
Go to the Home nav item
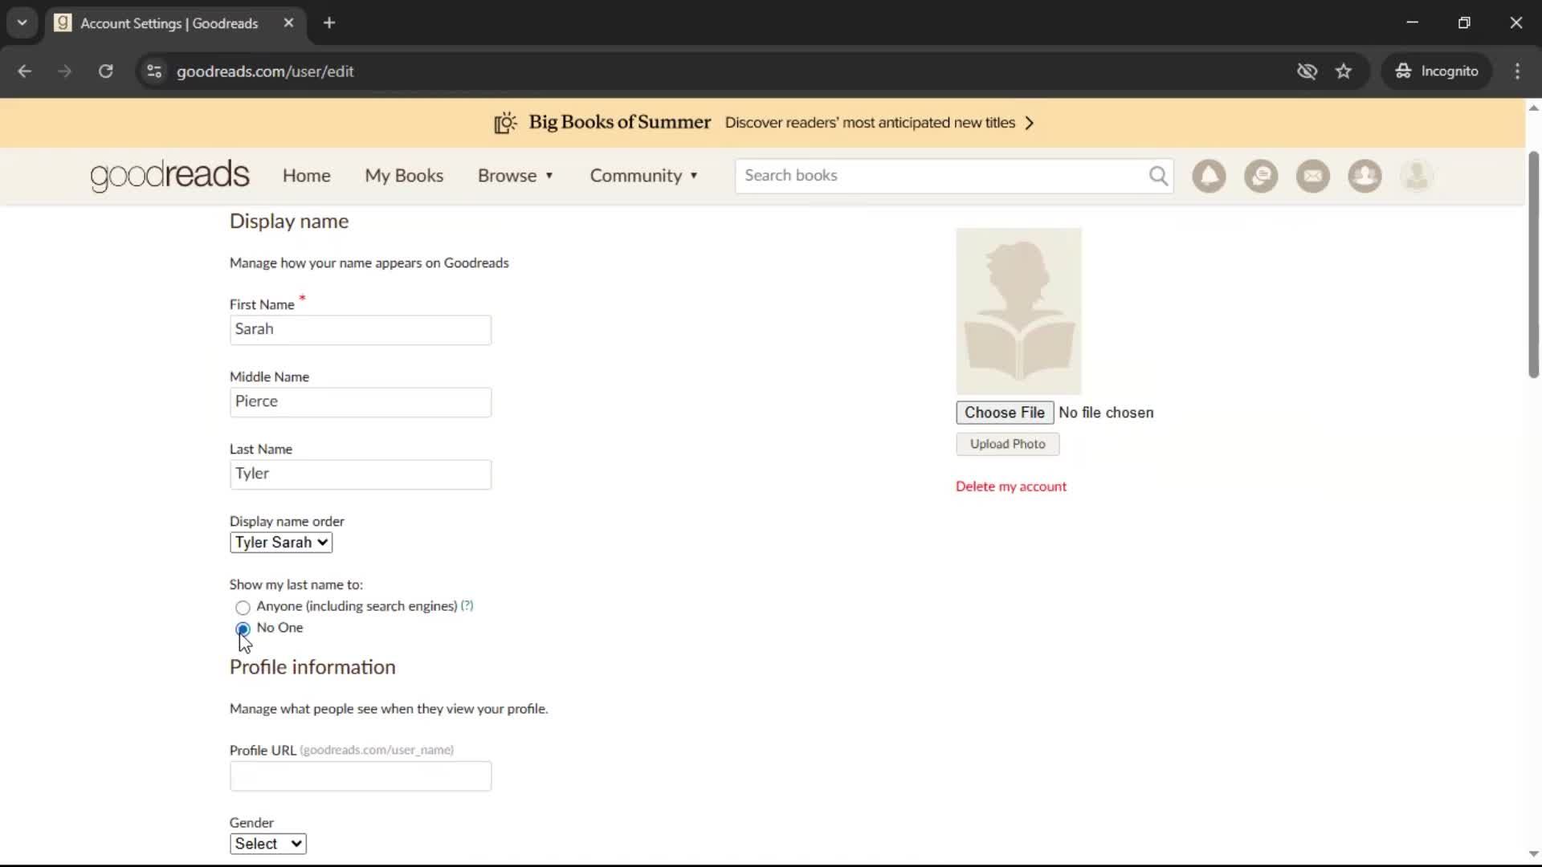point(306,176)
